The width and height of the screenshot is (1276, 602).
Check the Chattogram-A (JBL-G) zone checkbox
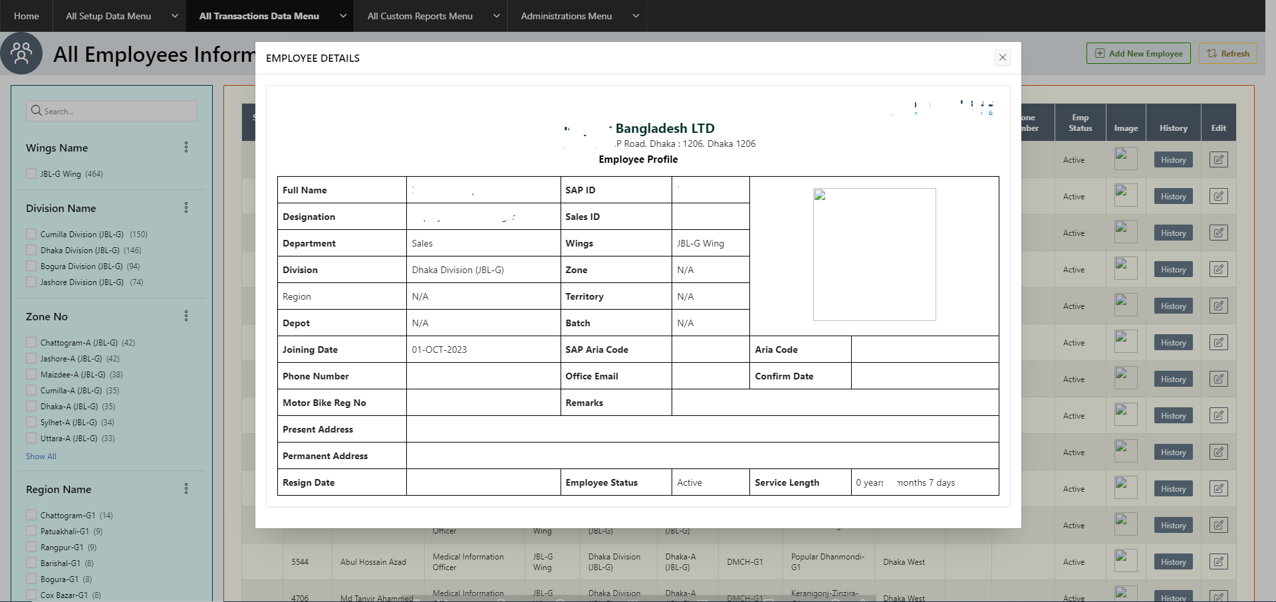pyautogui.click(x=31, y=342)
